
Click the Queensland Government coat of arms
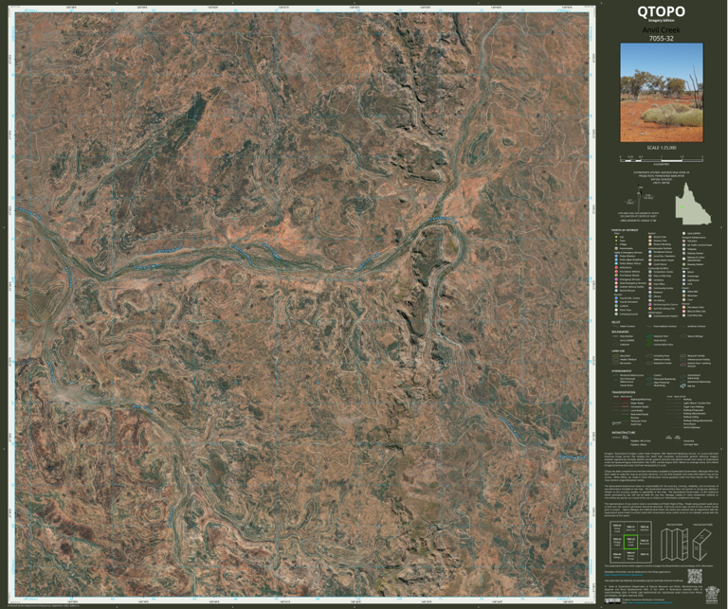[712, 595]
